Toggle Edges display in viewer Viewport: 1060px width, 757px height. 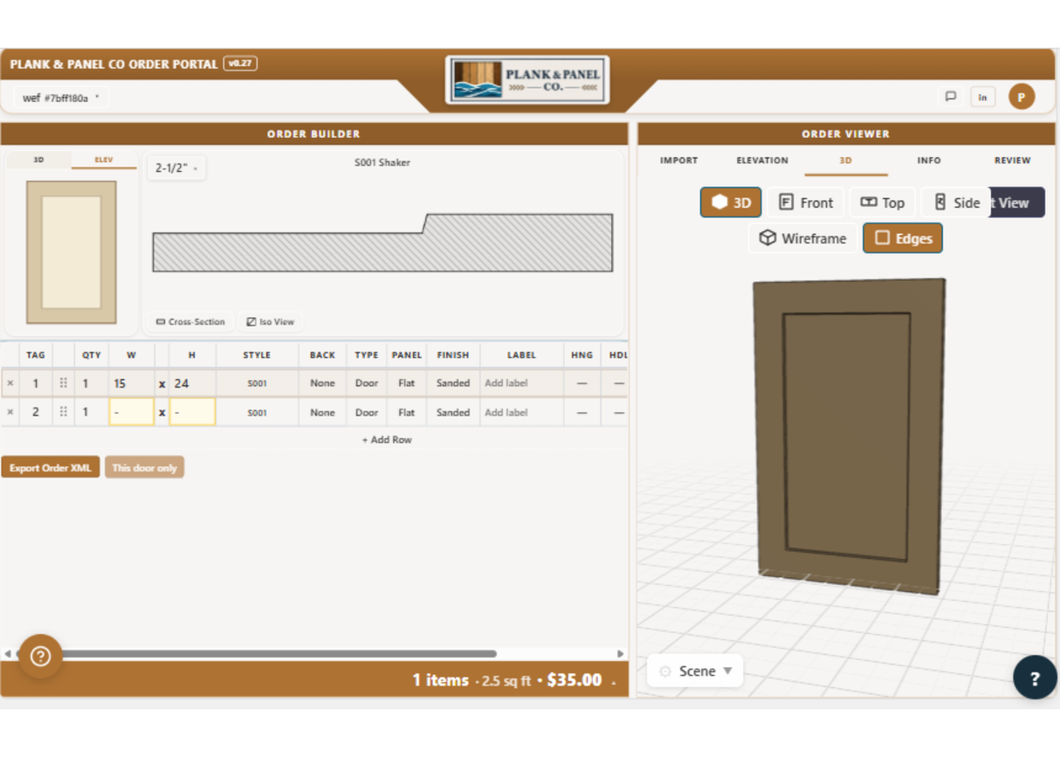tap(903, 238)
